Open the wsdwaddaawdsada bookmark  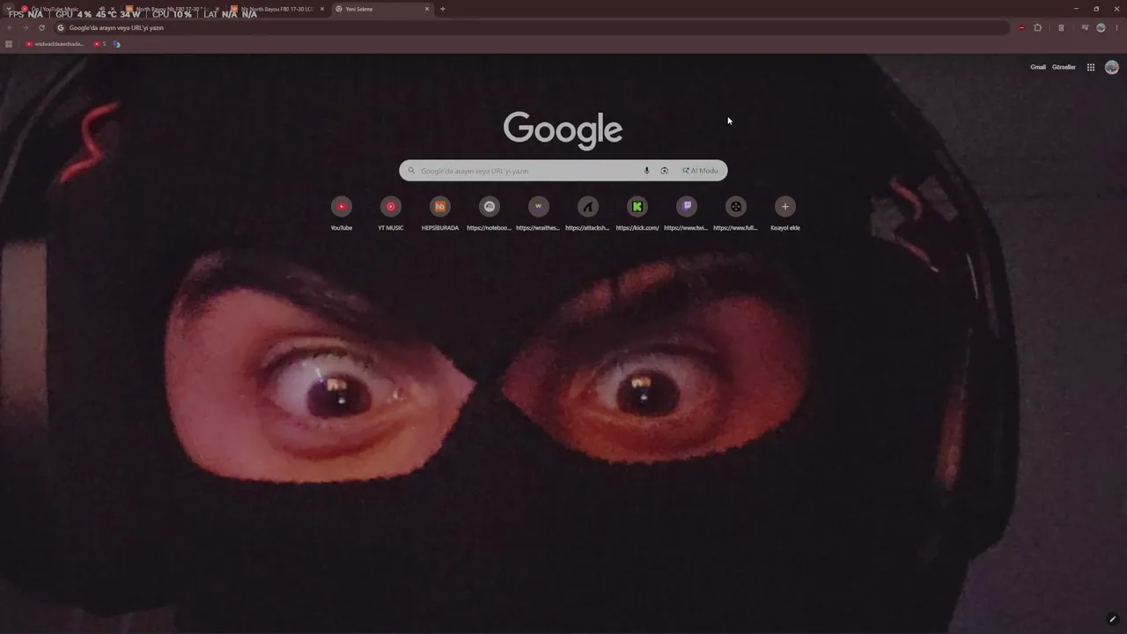pos(55,44)
